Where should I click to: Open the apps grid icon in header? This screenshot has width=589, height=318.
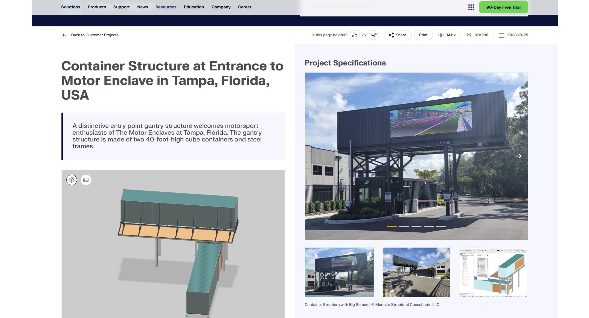point(471,7)
